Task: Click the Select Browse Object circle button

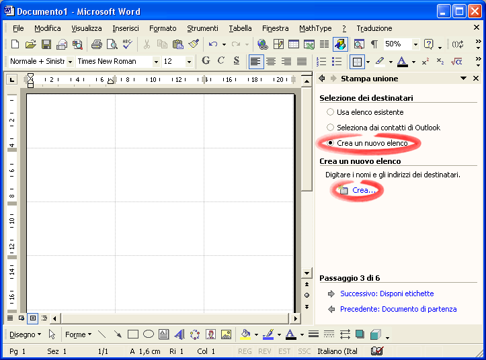Action: pos(307,295)
